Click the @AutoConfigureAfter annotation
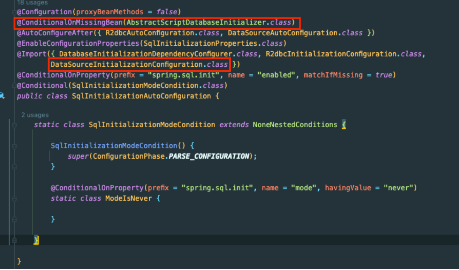459x270 pixels. click(x=55, y=33)
